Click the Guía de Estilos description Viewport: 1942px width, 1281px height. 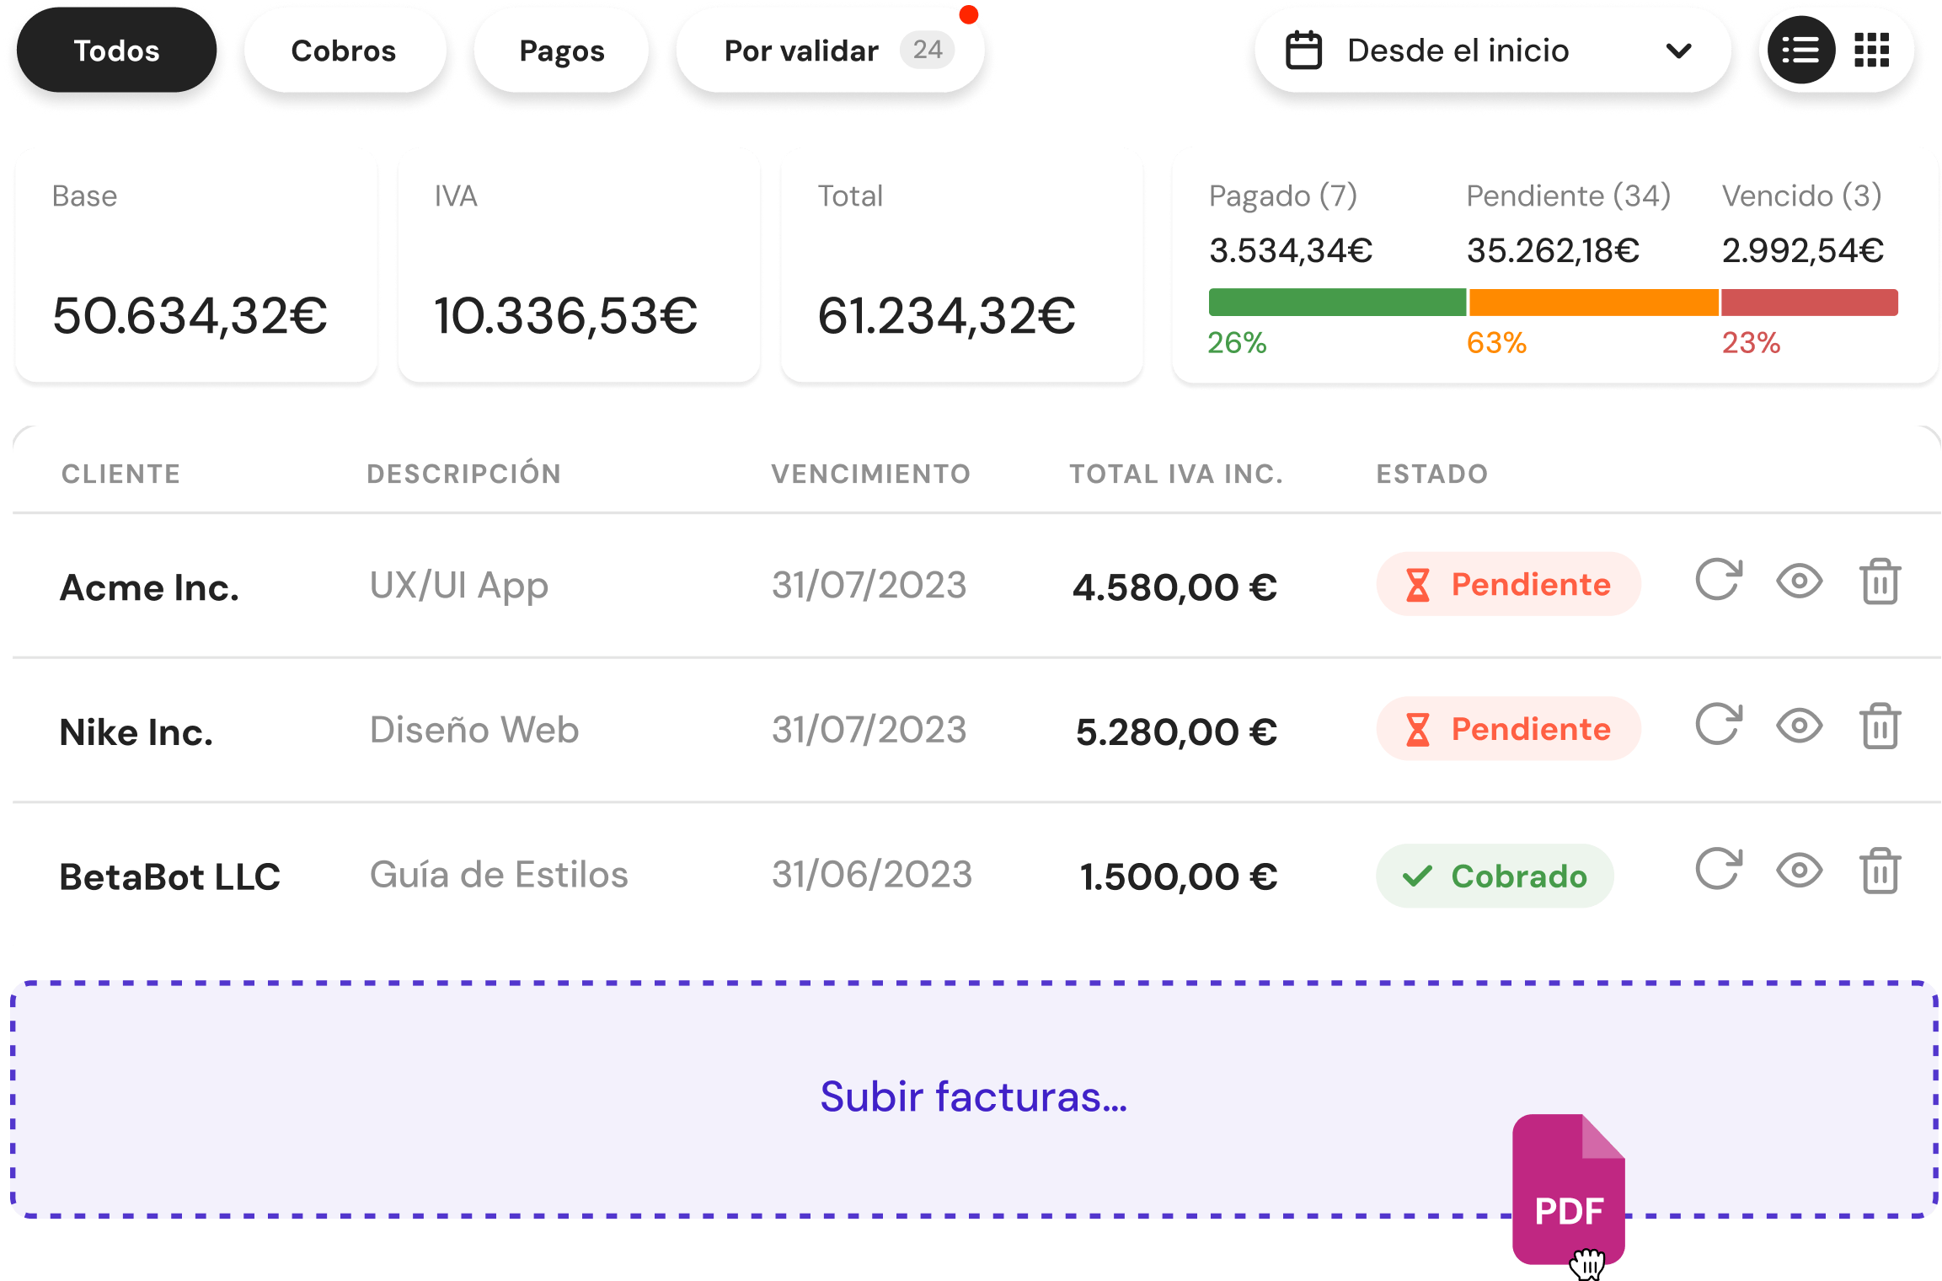click(499, 875)
